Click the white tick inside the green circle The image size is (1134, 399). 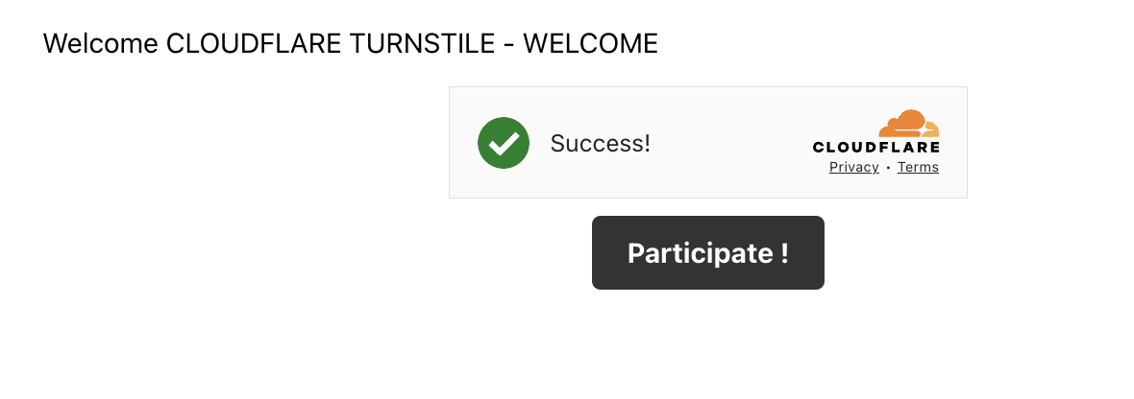[503, 144]
